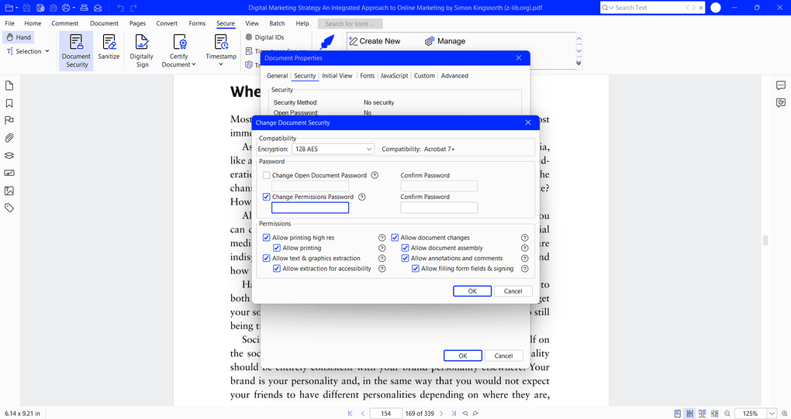Open the Attachments paperclip panel
This screenshot has width=791, height=419.
tap(9, 138)
